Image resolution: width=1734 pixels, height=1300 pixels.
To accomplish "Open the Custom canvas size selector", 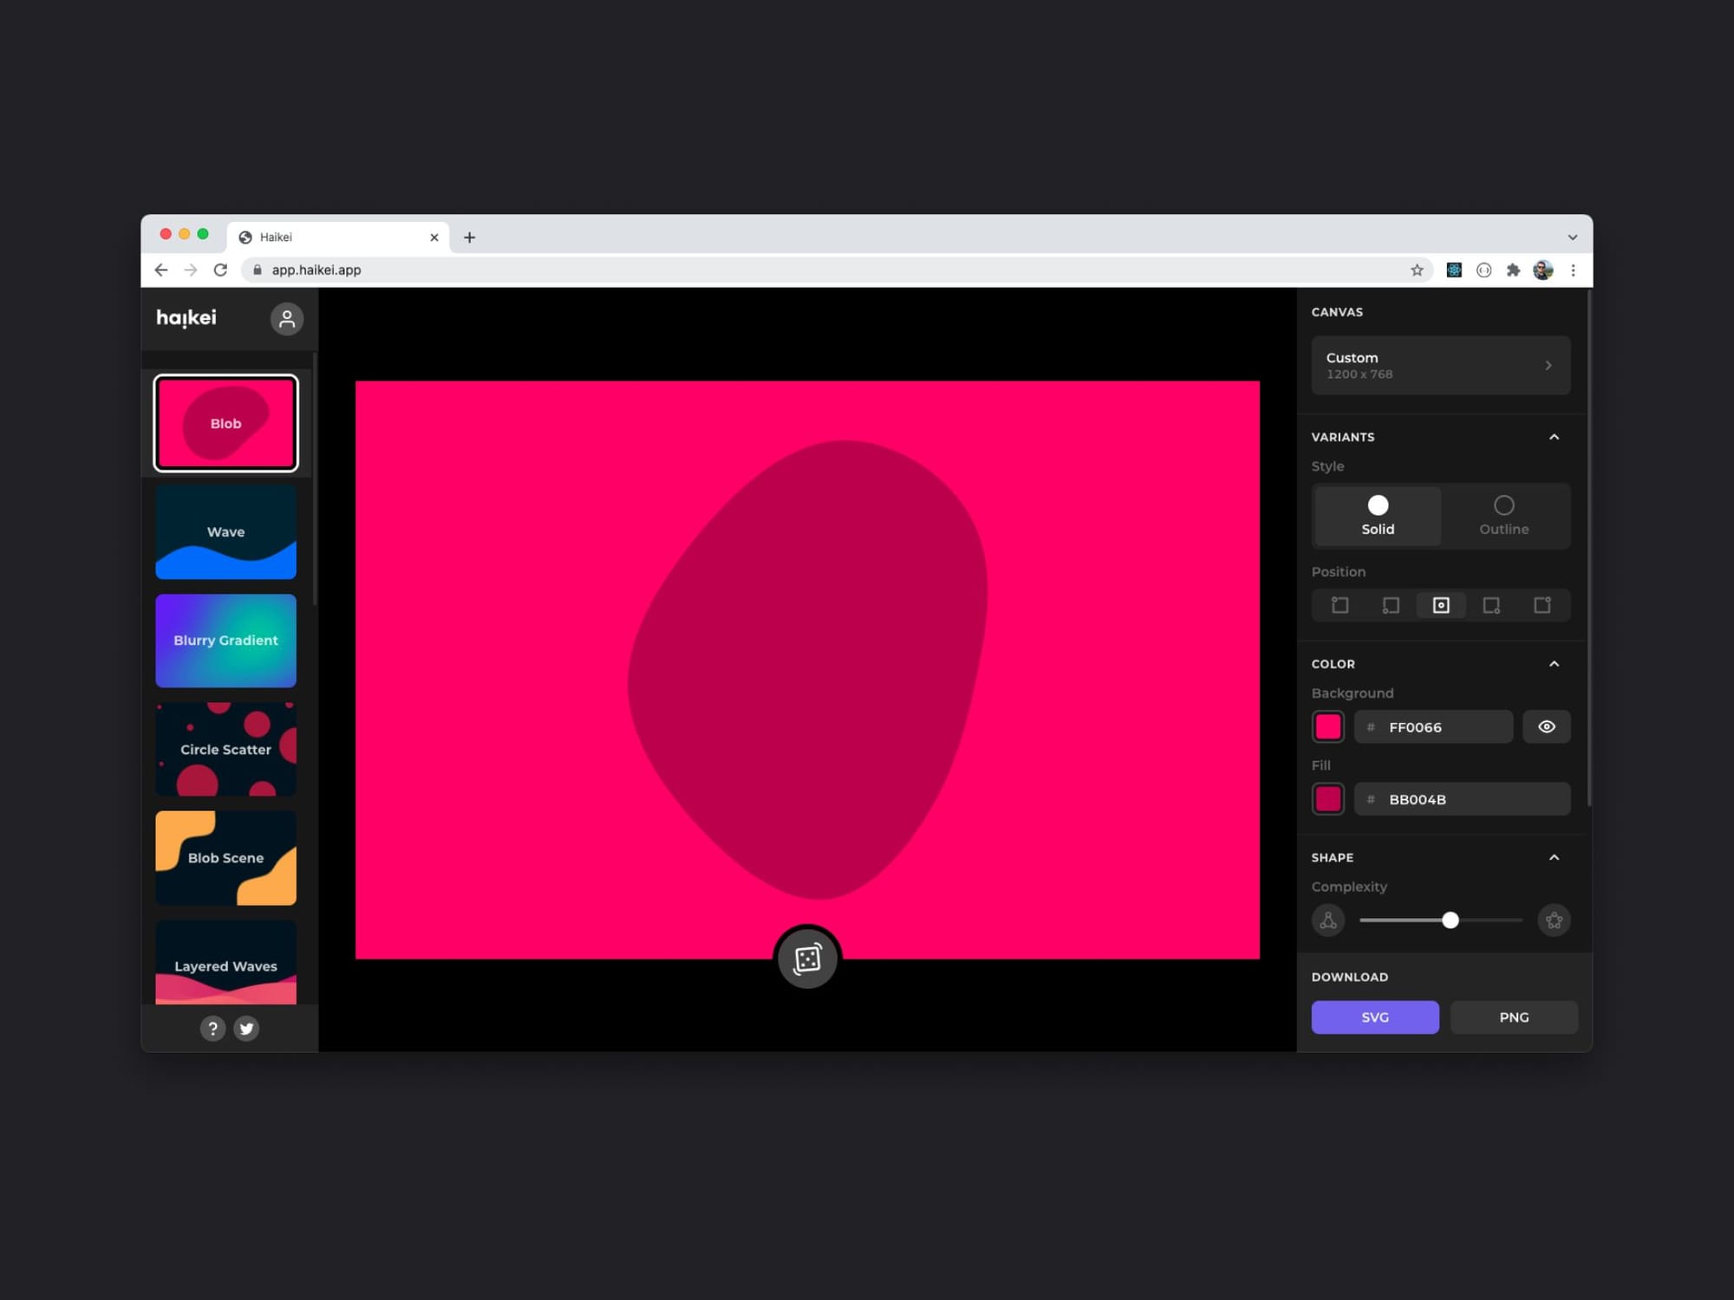I will pyautogui.click(x=1440, y=365).
